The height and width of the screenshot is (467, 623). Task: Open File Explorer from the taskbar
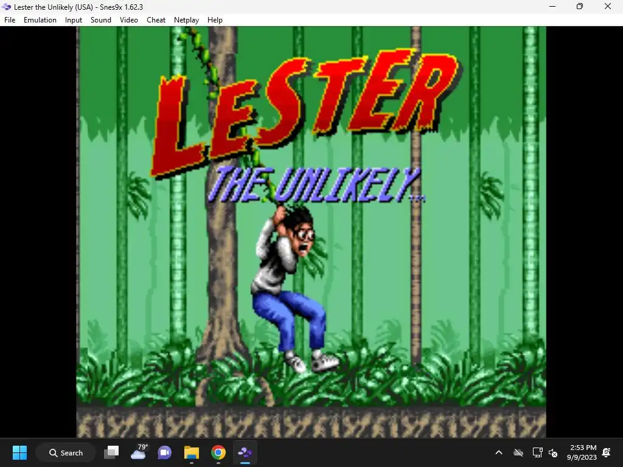192,452
